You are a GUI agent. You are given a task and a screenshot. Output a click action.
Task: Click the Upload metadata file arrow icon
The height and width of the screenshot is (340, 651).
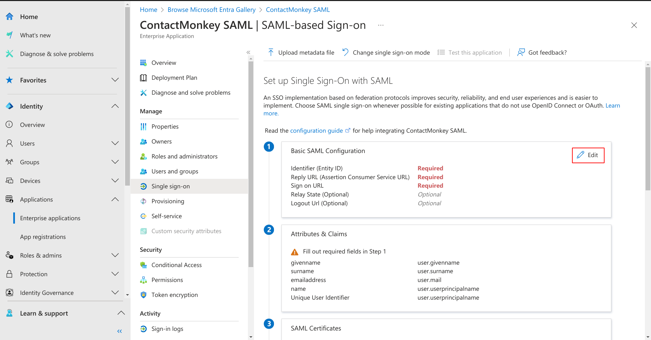pyautogui.click(x=271, y=52)
